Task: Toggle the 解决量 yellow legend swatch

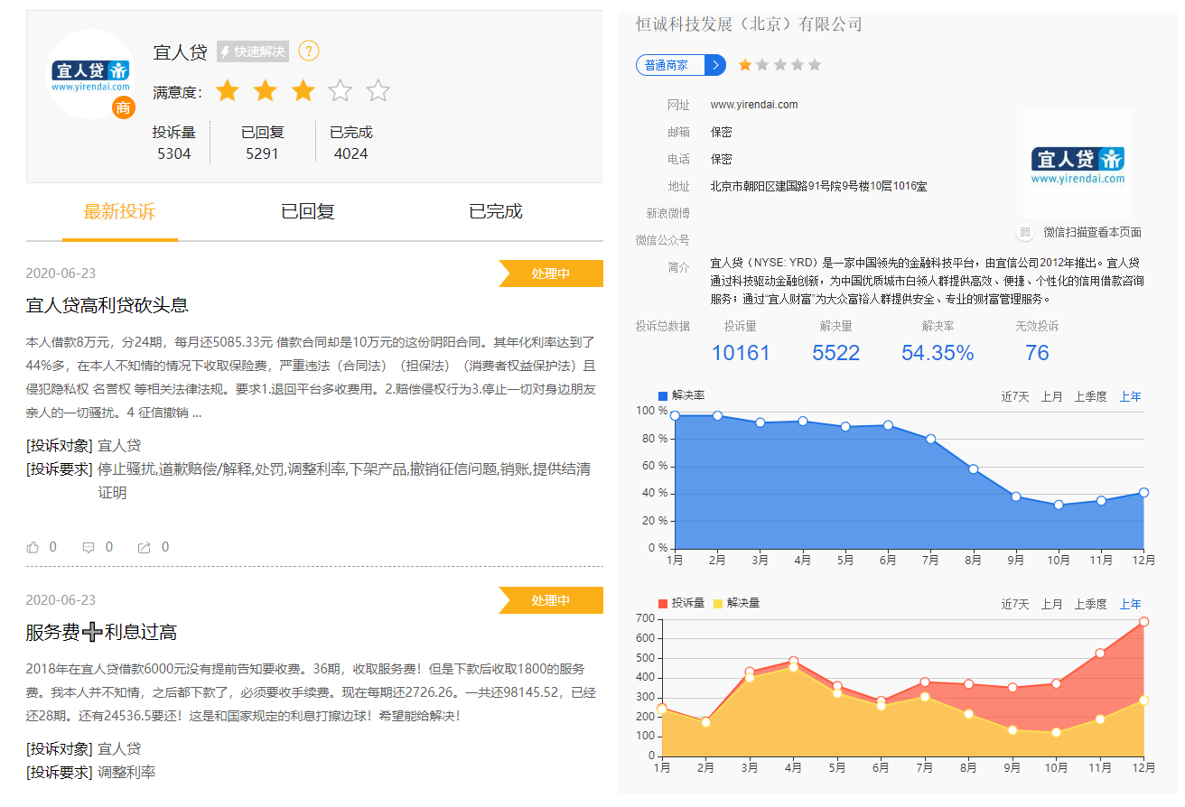Action: coord(719,603)
